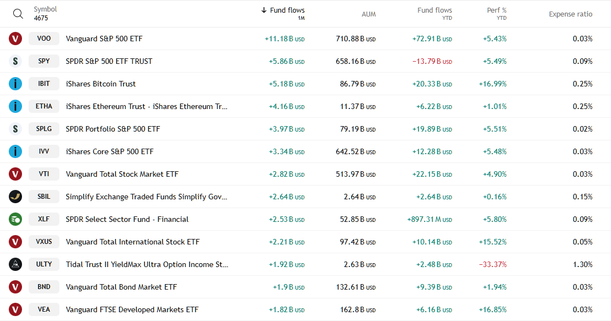The height and width of the screenshot is (321, 611).
Task: Click the Vanguard logo next to VEA
Action: coord(15,309)
